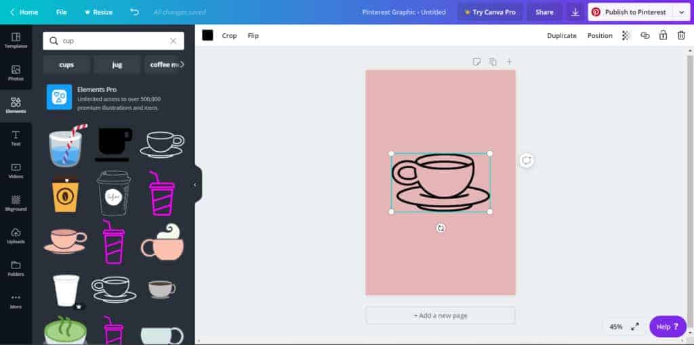Add the outlined takeaway coffee cup
This screenshot has width=694, height=345.
[x=114, y=194]
